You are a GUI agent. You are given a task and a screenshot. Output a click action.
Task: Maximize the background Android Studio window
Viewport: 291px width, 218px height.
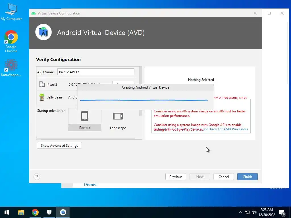click(269, 13)
